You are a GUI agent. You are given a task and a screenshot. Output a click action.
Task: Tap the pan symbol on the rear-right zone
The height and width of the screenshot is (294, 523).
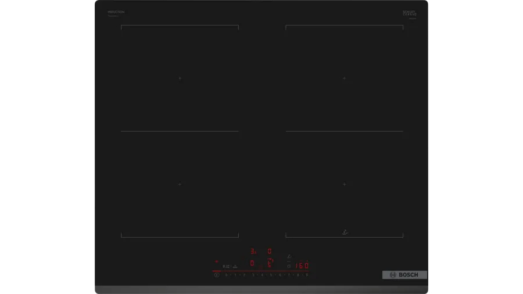[x=345, y=233]
